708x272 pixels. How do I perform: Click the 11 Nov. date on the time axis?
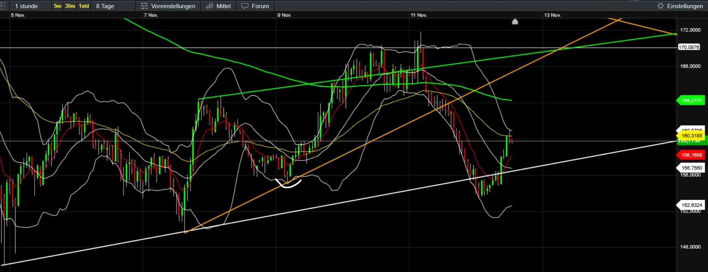[419, 15]
